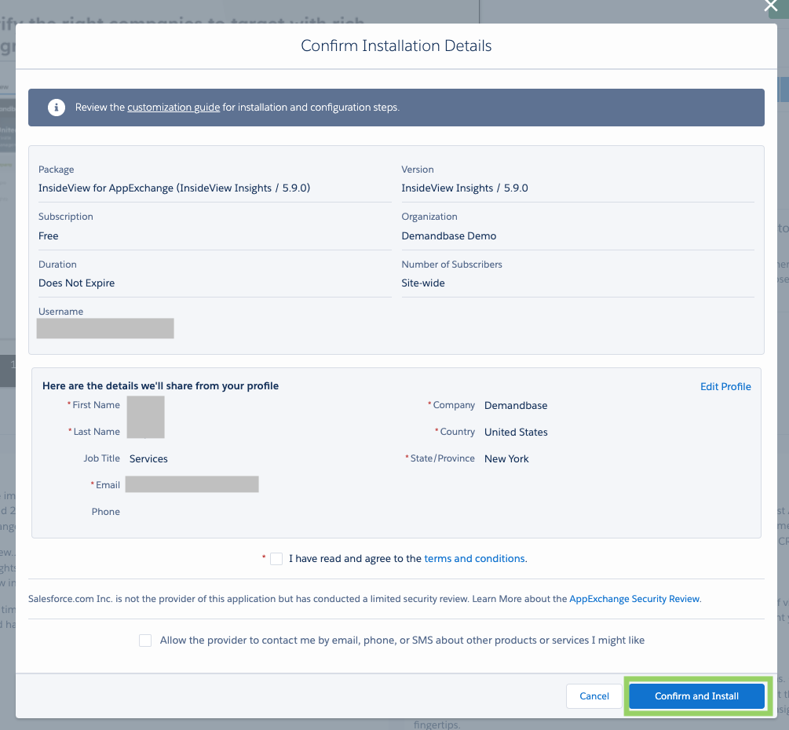
Task: Click Confirm and Install
Action: 697,696
